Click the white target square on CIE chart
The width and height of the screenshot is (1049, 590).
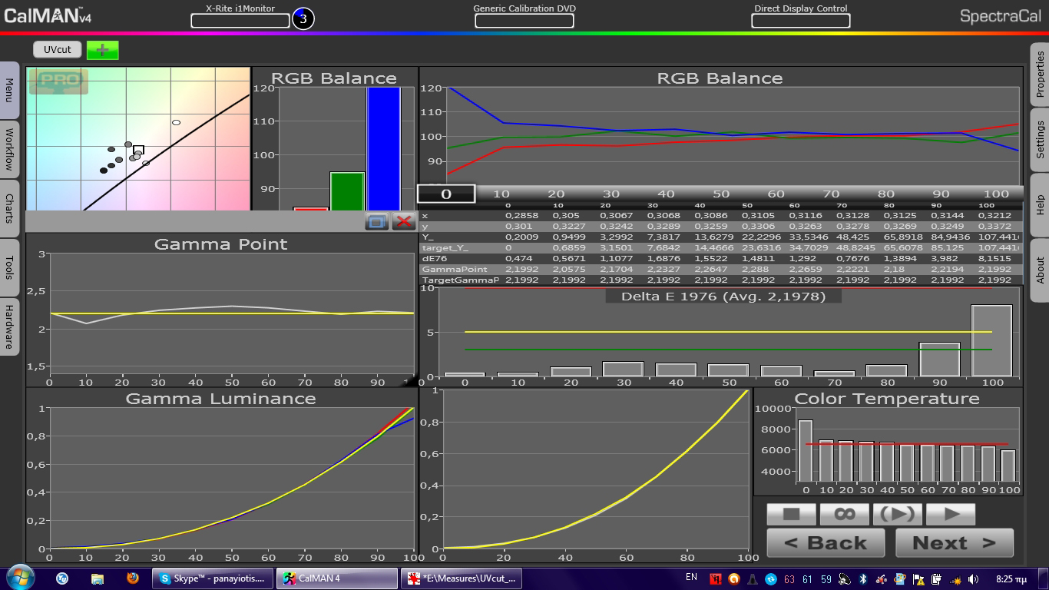(138, 150)
